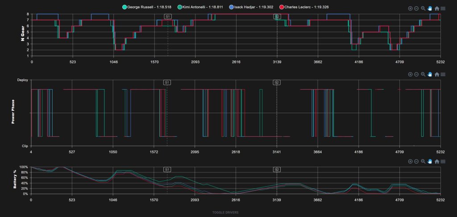
Task: Zoom out on the Power Phase chart
Action: click(x=416, y=74)
